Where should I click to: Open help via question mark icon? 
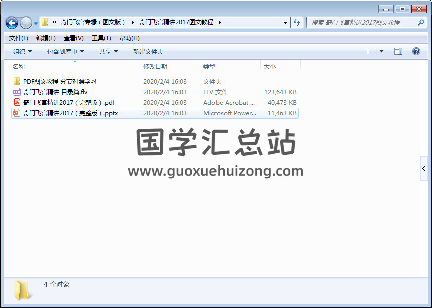[416, 51]
